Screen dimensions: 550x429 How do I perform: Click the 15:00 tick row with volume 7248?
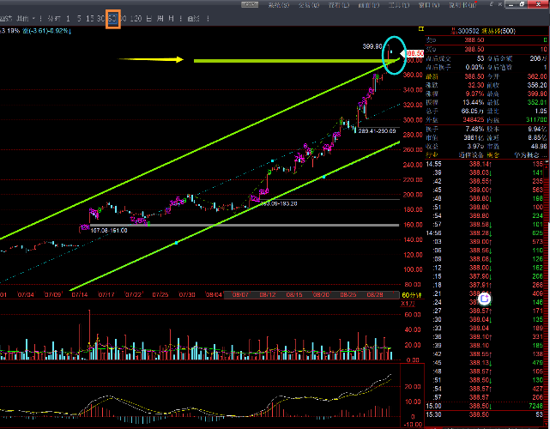tap(485, 406)
